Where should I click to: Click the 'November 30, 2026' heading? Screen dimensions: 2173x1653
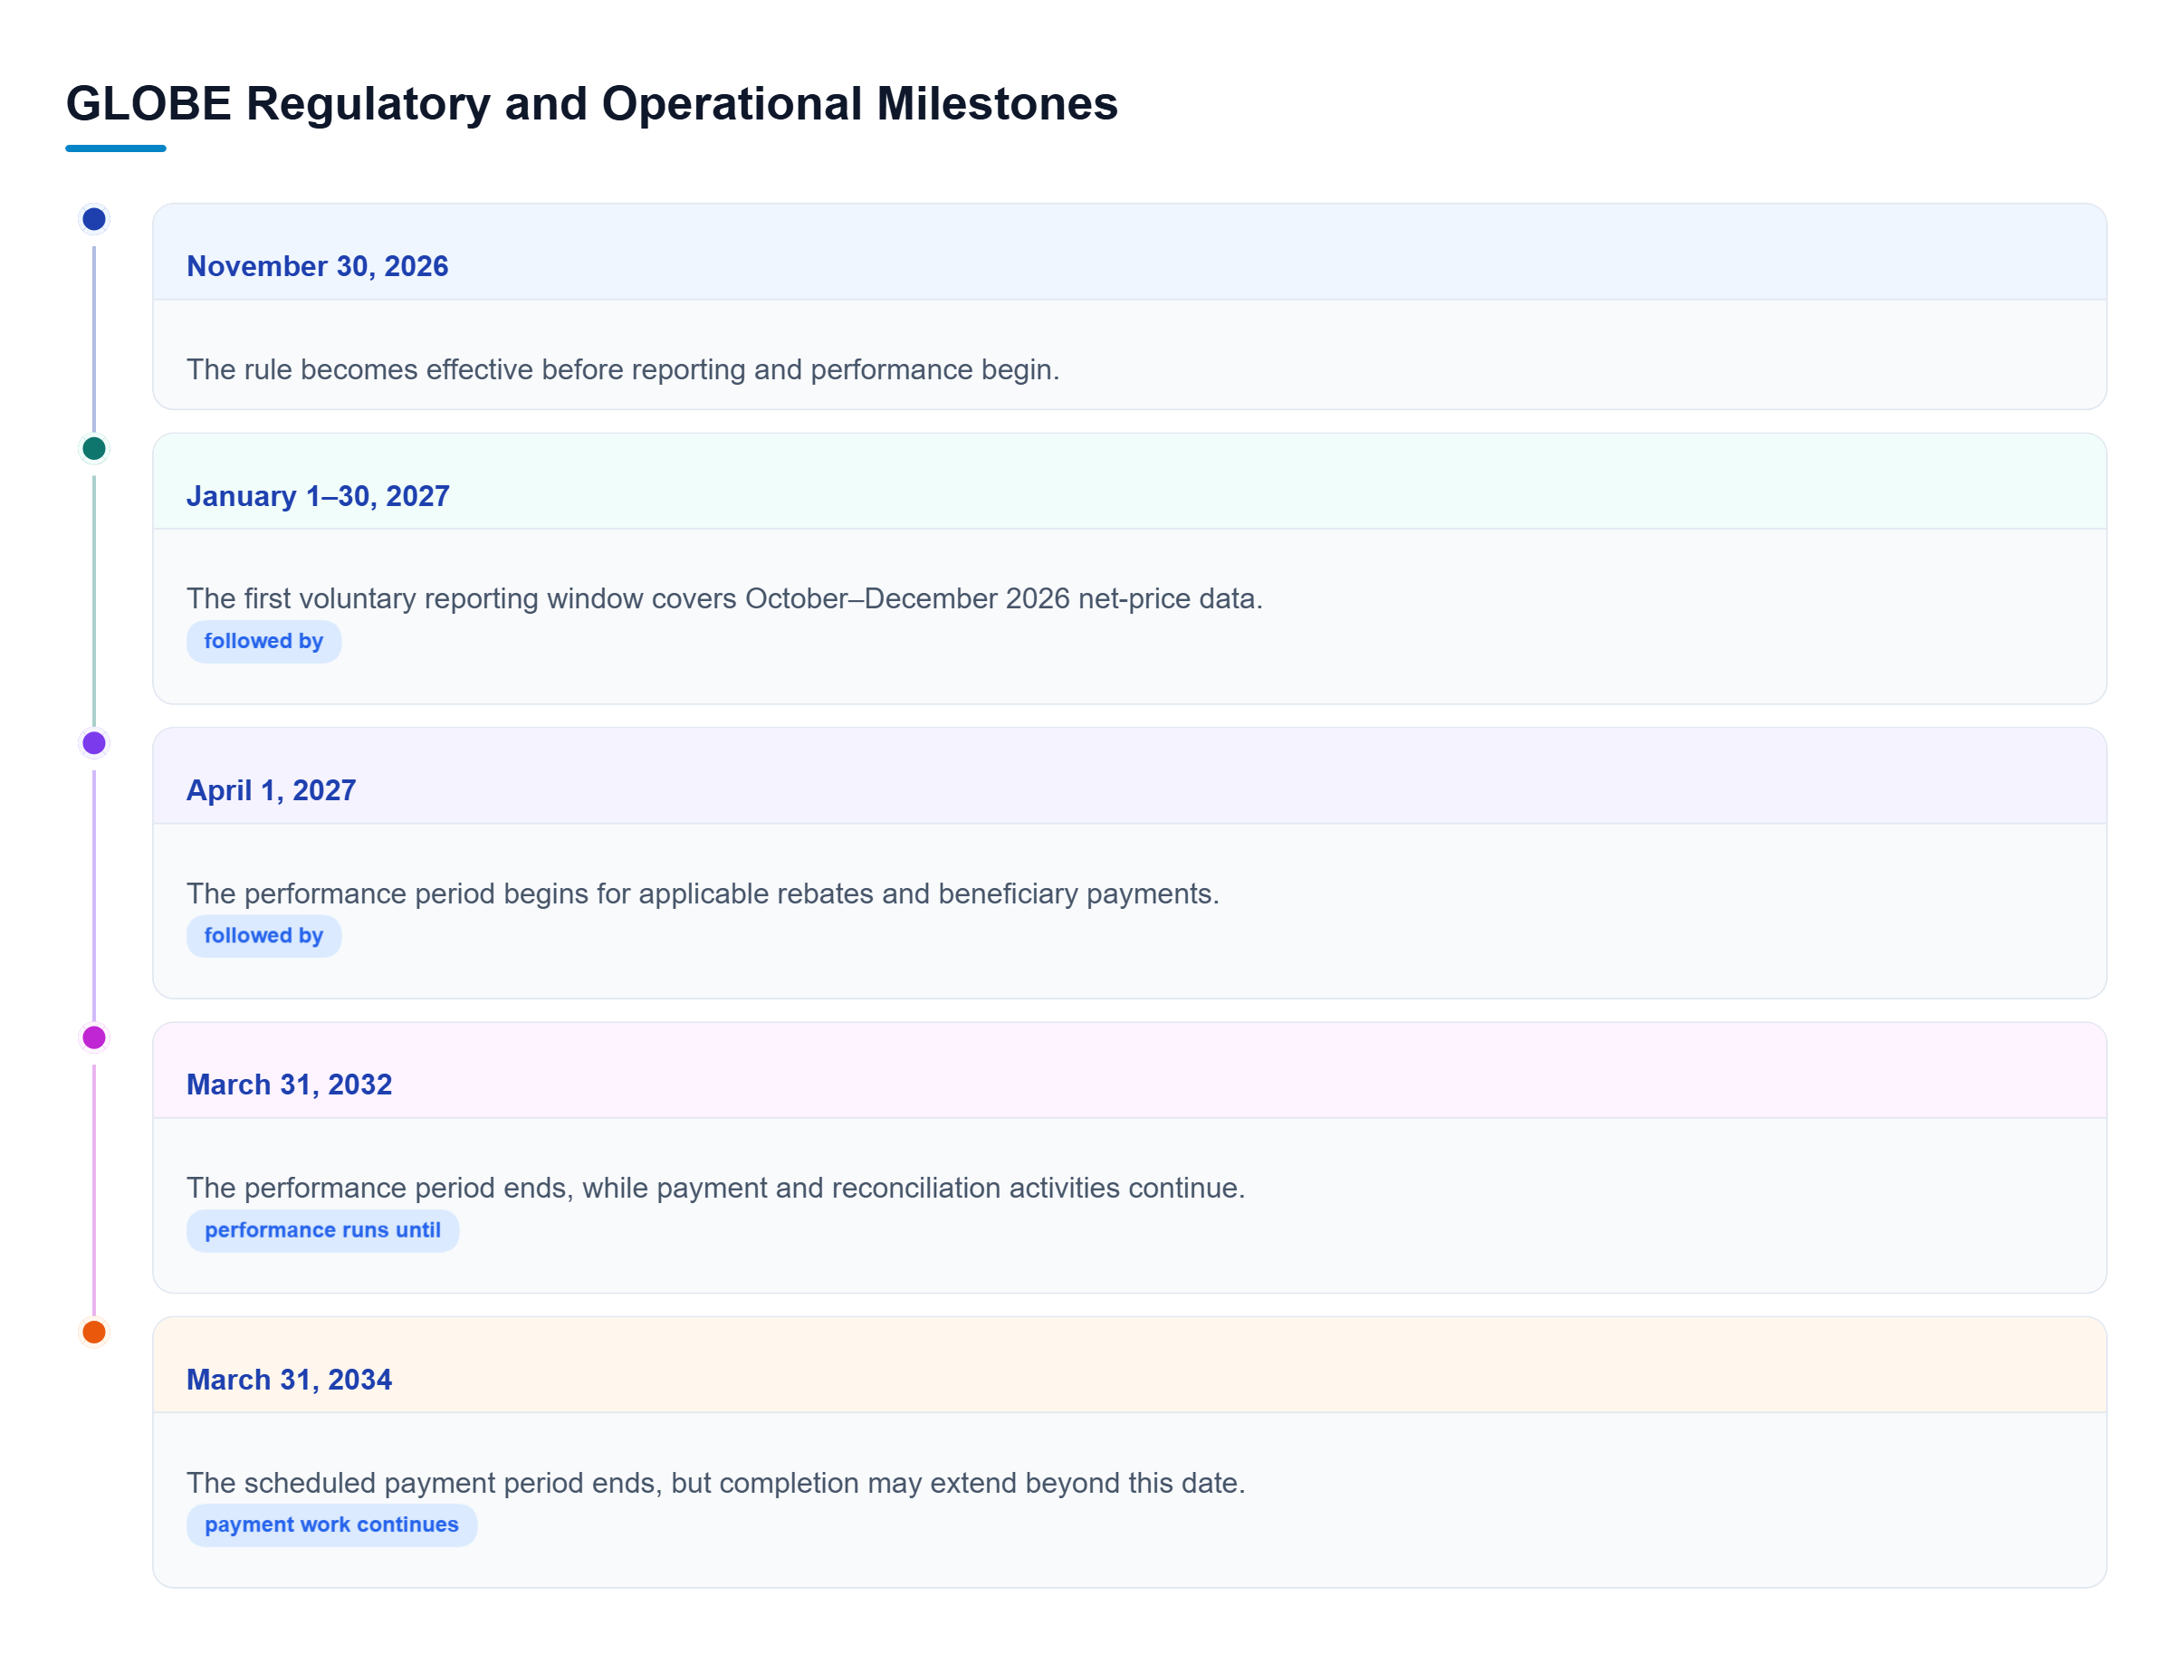317,267
